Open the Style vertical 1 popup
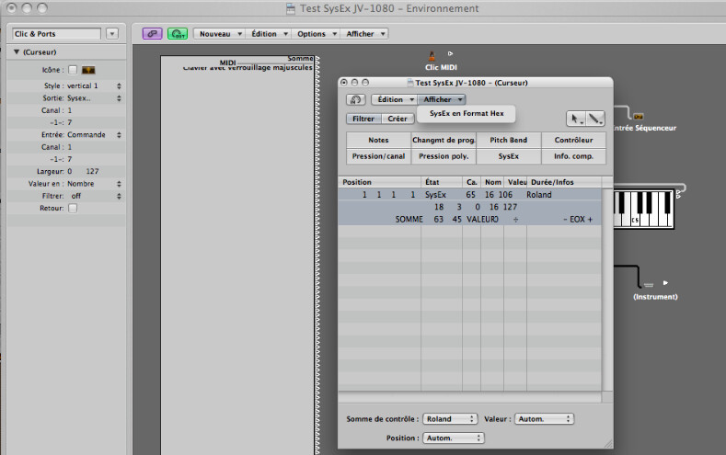Screen dimensions: 726x455 95,86
